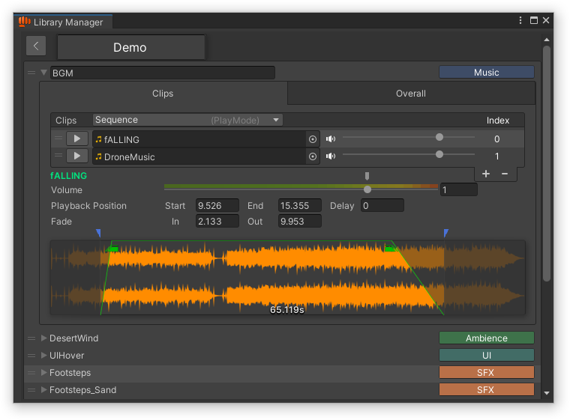Open object picker for DroneMusic clip
The height and width of the screenshot is (420, 570).
(313, 156)
